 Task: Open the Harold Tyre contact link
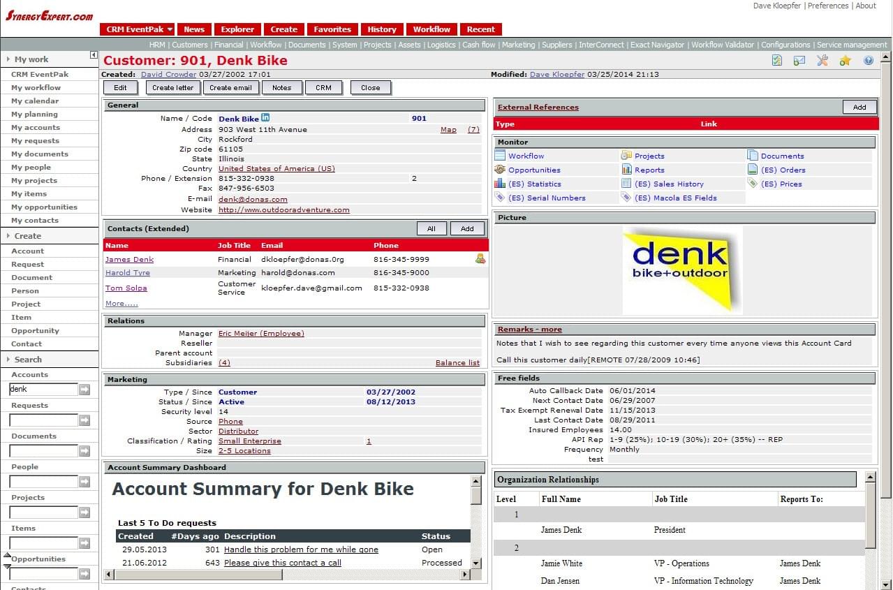tap(128, 273)
